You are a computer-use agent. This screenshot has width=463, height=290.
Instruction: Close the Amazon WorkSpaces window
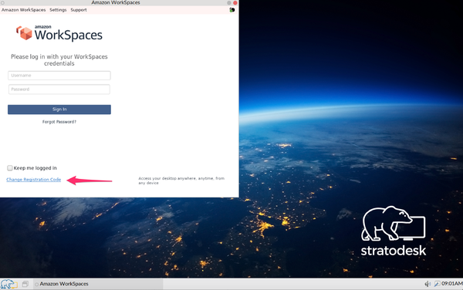click(x=235, y=2)
